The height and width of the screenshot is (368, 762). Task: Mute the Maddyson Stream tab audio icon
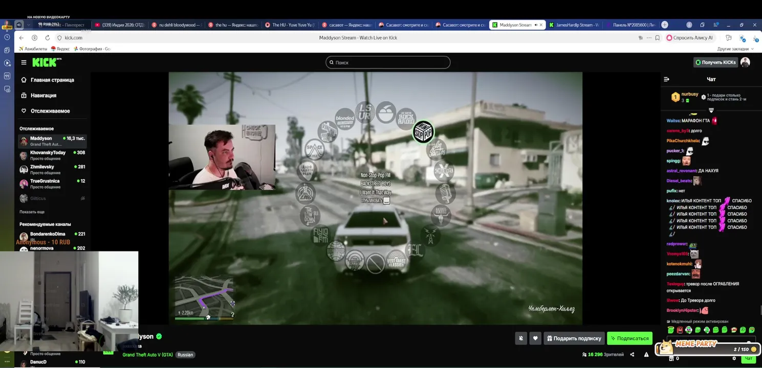click(536, 25)
